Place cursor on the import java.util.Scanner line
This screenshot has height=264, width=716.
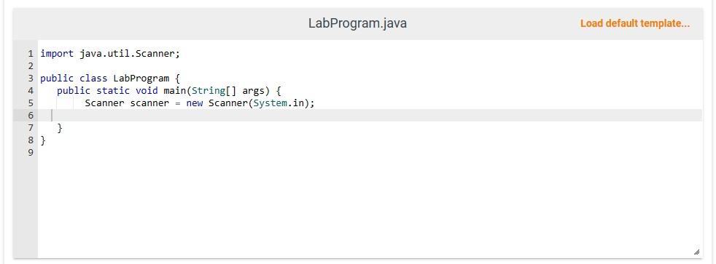point(111,54)
